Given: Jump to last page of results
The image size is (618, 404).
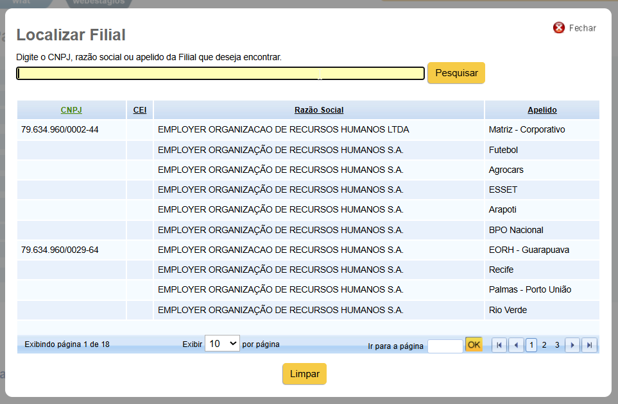Looking at the screenshot, I should point(589,345).
